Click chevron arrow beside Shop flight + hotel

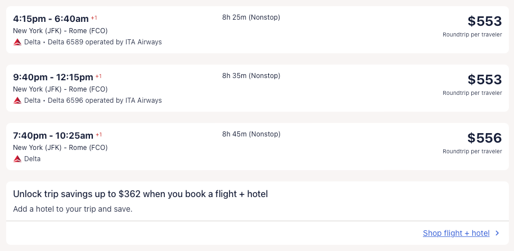point(497,233)
